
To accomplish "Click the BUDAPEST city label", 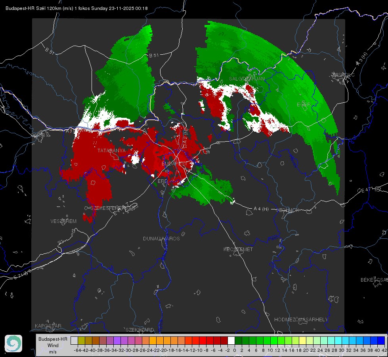I will pos(174,164).
